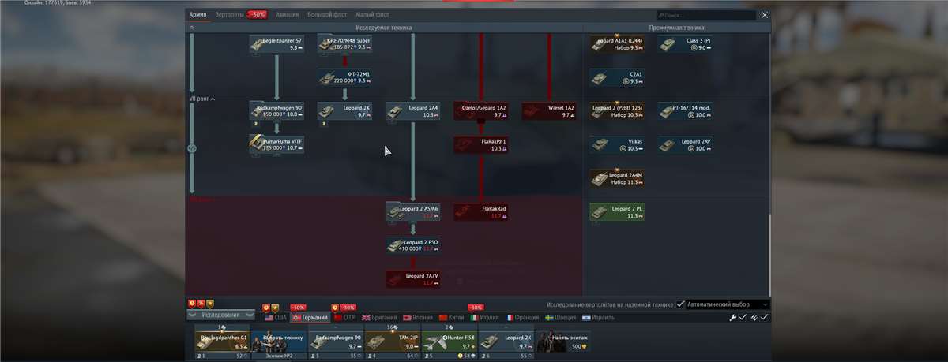Select Radkampfwagen 90 in the research tree
This screenshot has width=948, height=362.
[277, 111]
